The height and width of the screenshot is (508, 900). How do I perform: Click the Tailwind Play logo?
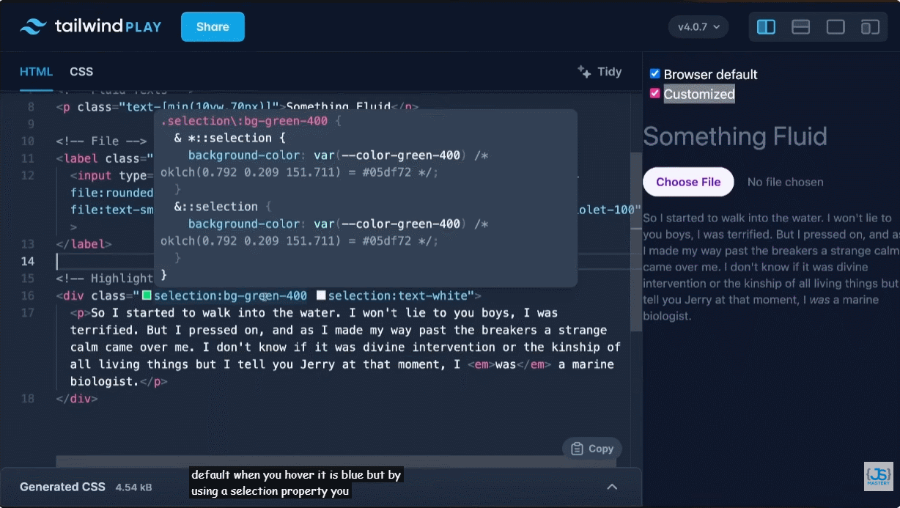pyautogui.click(x=90, y=27)
